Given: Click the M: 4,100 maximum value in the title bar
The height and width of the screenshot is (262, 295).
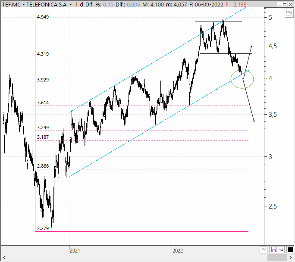Looking at the screenshot, I should click(153, 4).
